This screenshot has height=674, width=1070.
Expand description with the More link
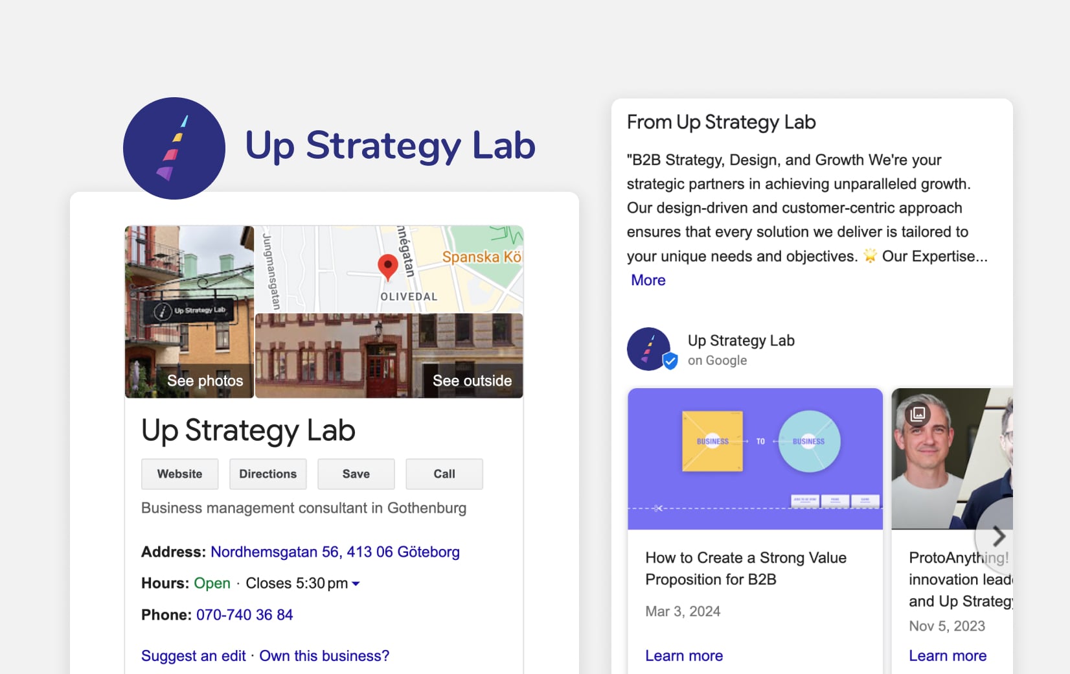point(648,280)
